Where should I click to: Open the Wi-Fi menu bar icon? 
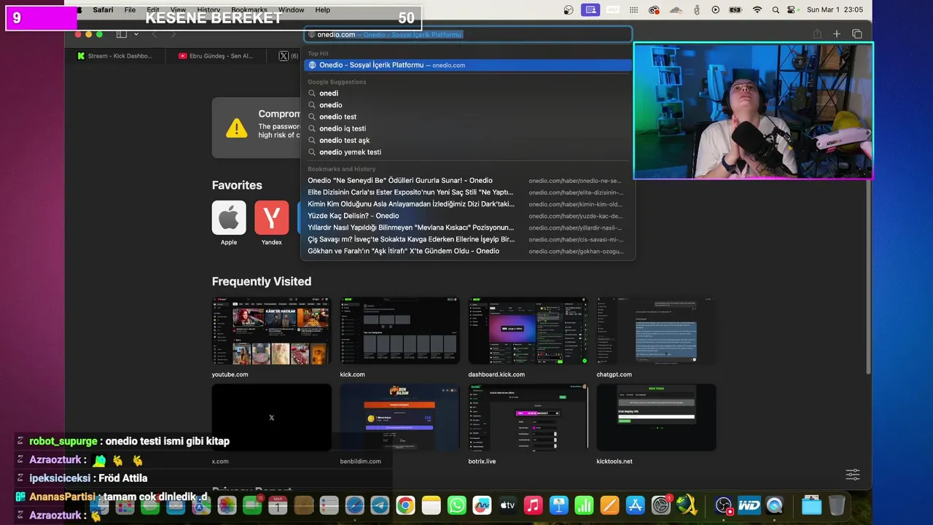click(757, 10)
